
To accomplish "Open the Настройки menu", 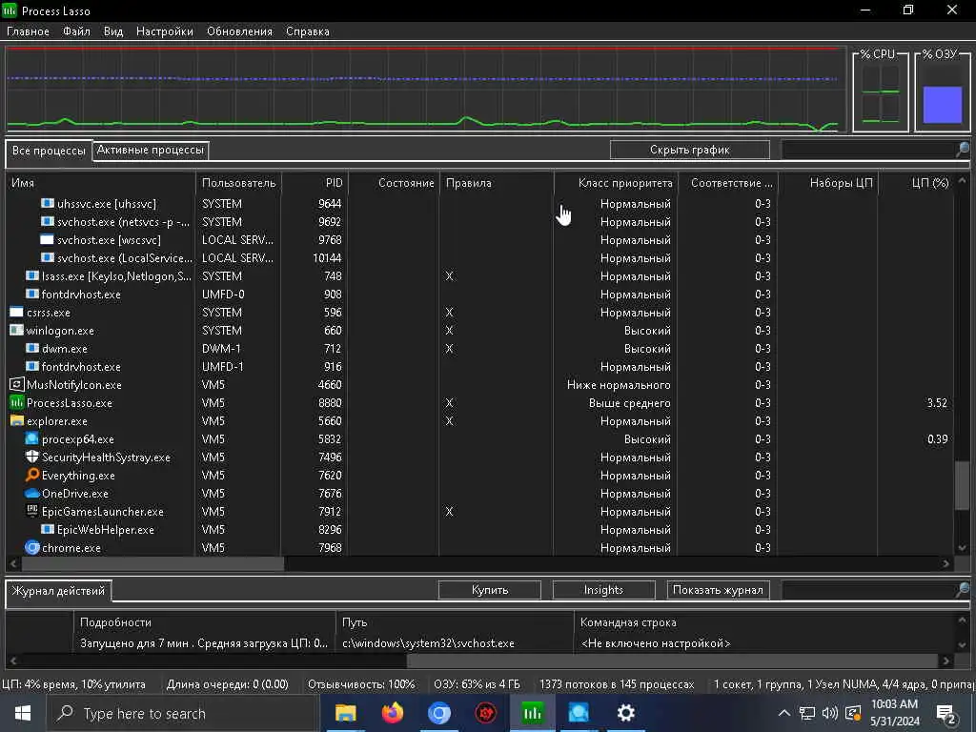I will pyautogui.click(x=164, y=31).
